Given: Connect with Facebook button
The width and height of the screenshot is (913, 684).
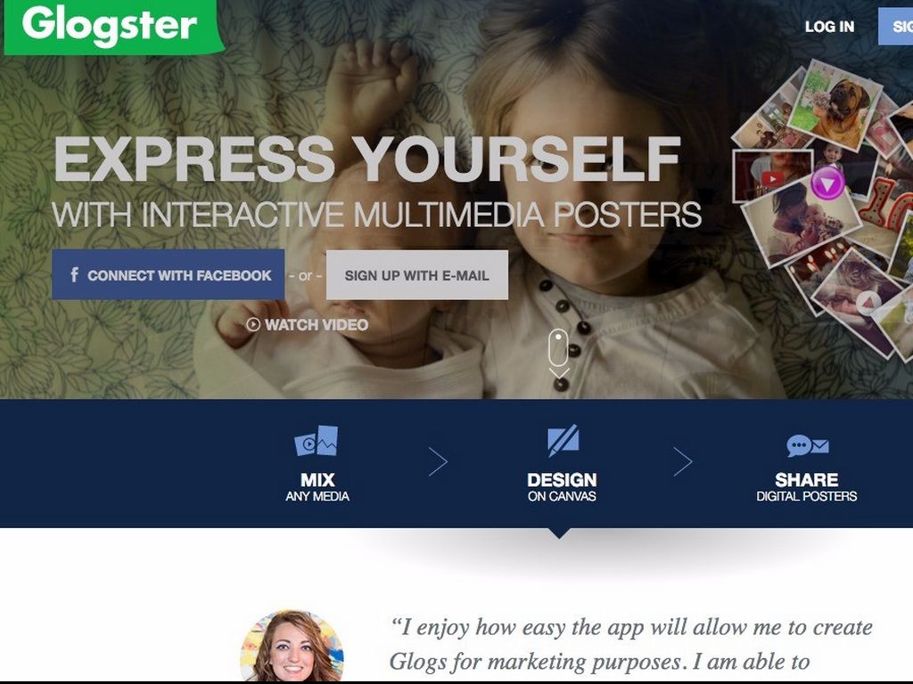Looking at the screenshot, I should [169, 274].
